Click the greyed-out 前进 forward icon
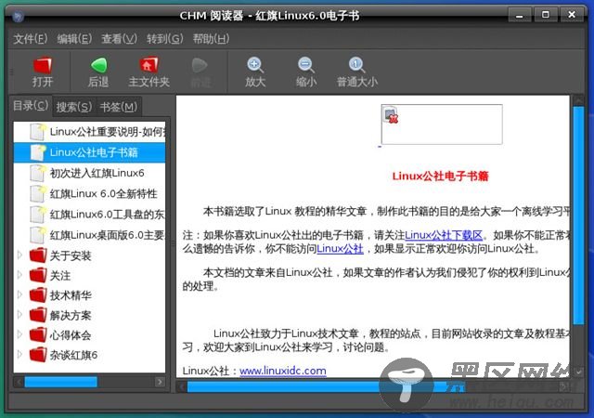 [200, 66]
